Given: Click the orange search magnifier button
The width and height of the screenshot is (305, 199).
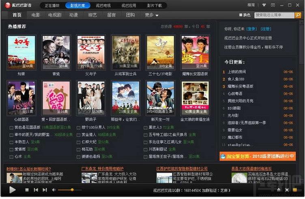Looking at the screenshot, I should 298,15.
